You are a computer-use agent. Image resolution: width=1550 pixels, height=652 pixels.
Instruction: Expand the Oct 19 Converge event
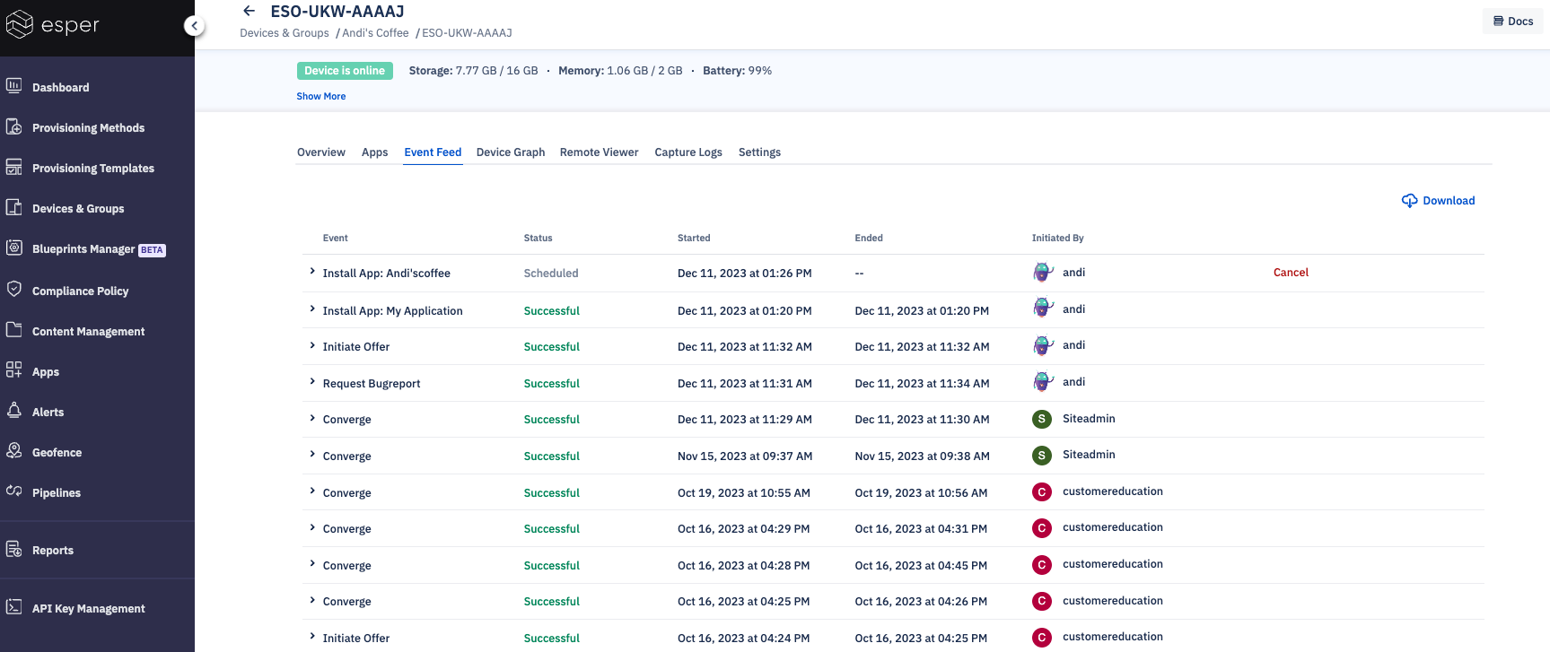coord(312,491)
